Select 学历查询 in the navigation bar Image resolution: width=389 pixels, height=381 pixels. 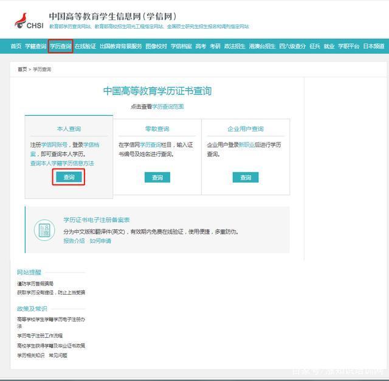pyautogui.click(x=60, y=46)
